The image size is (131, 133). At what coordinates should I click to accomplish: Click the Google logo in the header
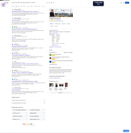(6, 3)
